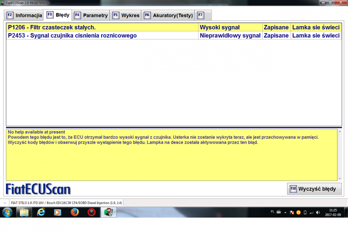Open the Wykres tab

coord(126,15)
